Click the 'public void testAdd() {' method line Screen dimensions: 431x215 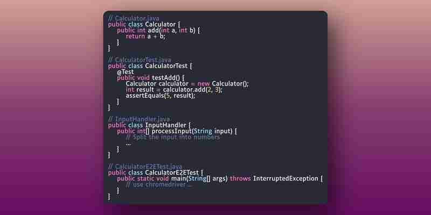tap(151, 78)
